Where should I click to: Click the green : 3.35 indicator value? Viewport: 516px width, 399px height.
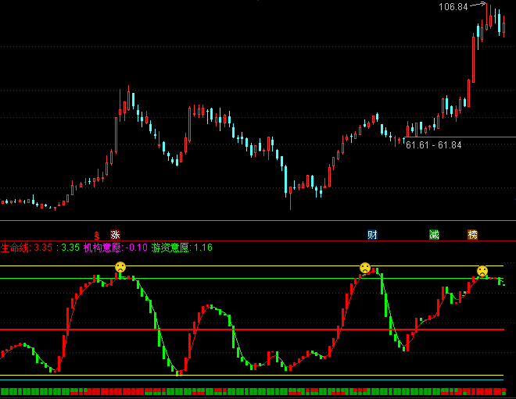[x=68, y=248]
